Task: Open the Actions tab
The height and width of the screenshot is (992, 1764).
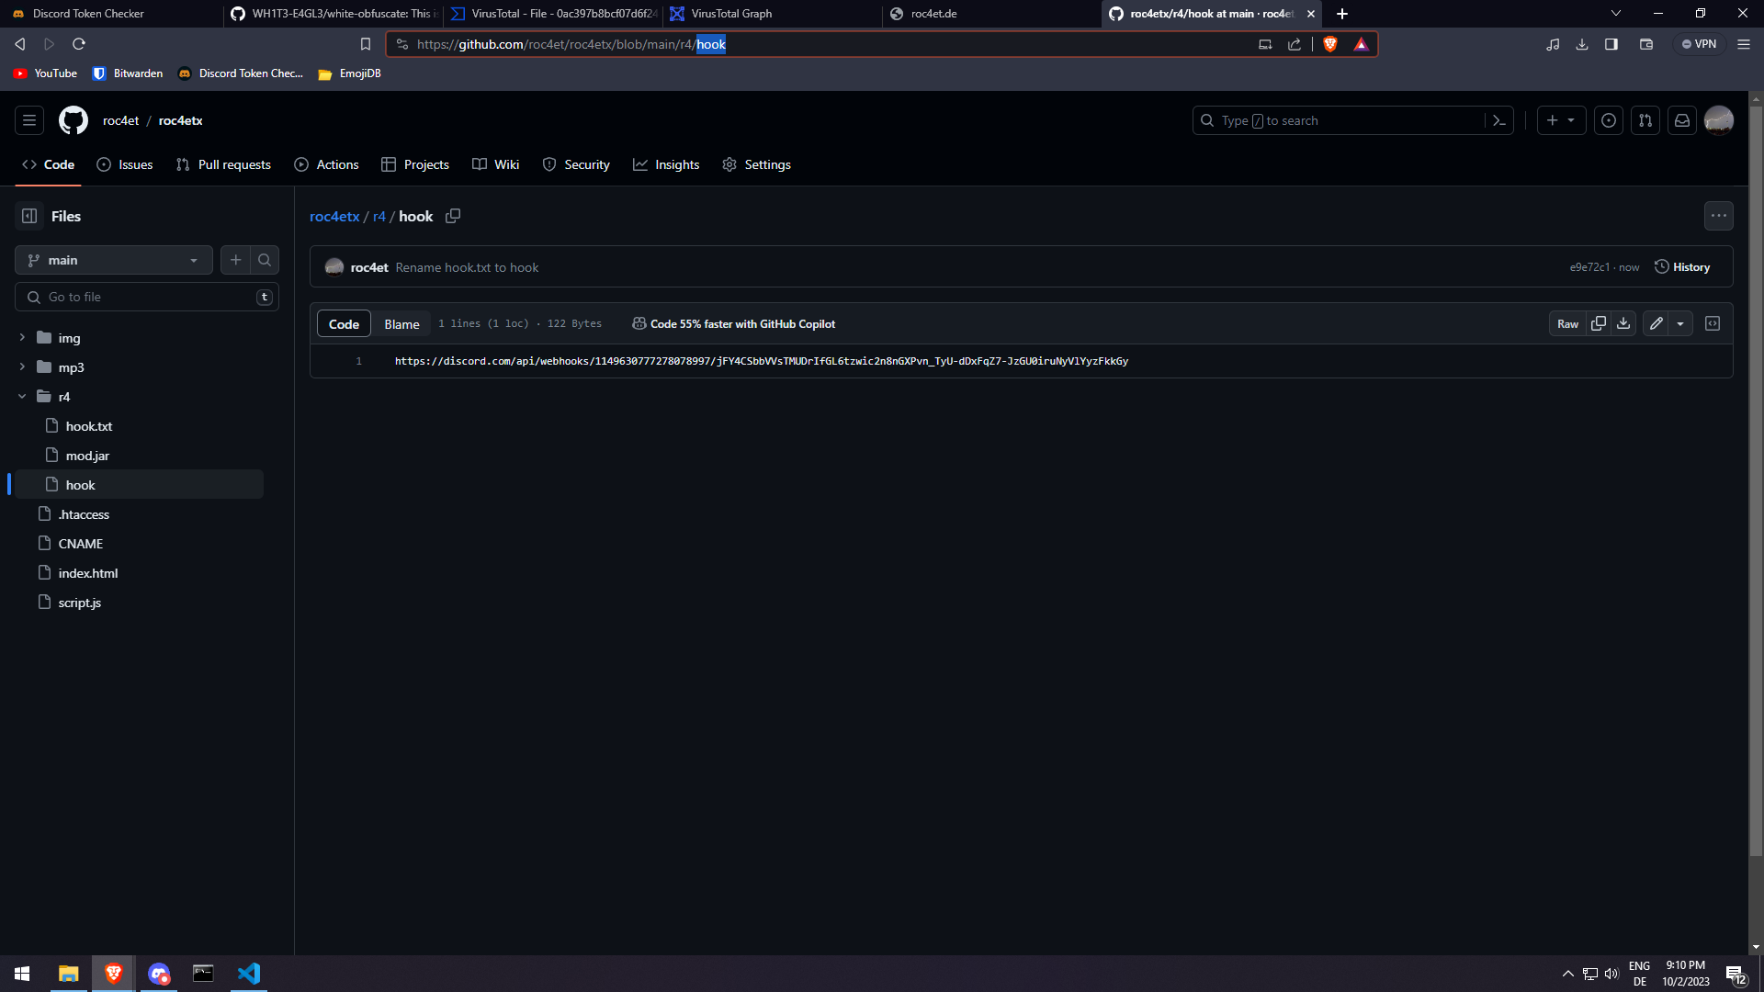Action: pyautogui.click(x=326, y=164)
